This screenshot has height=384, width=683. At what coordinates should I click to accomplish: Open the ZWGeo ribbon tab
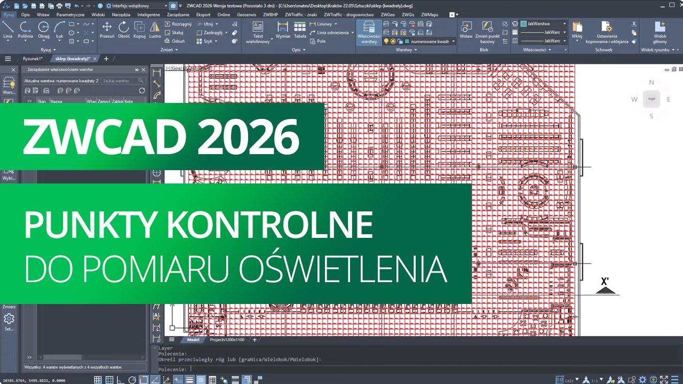(x=388, y=14)
